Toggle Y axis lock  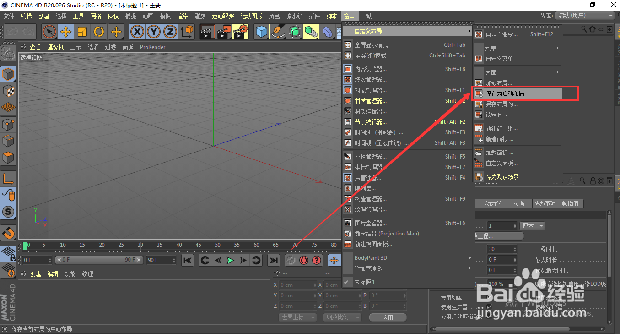[154, 32]
